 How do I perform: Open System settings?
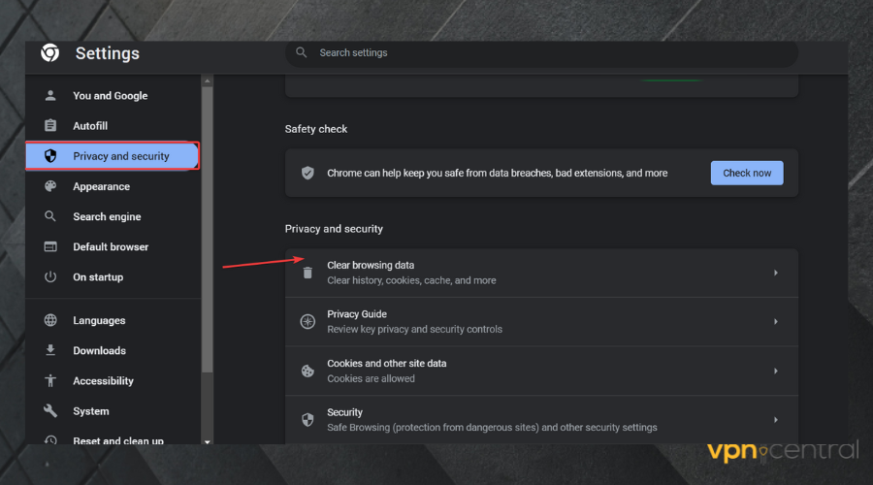pyautogui.click(x=113, y=411)
